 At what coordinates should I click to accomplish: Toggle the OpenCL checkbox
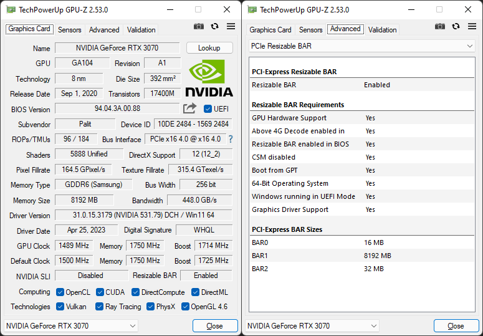point(60,292)
